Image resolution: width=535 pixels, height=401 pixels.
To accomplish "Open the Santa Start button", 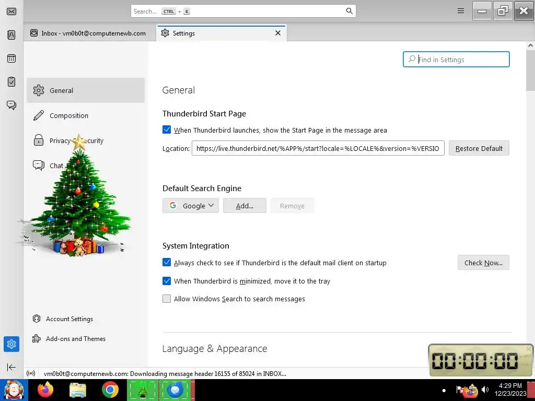I will [x=14, y=390].
